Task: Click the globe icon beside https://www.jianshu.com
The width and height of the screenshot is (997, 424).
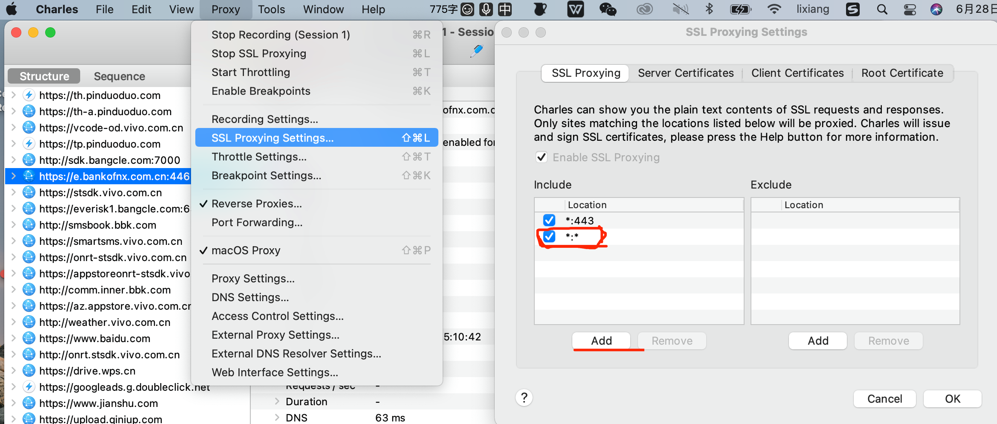Action: click(29, 403)
